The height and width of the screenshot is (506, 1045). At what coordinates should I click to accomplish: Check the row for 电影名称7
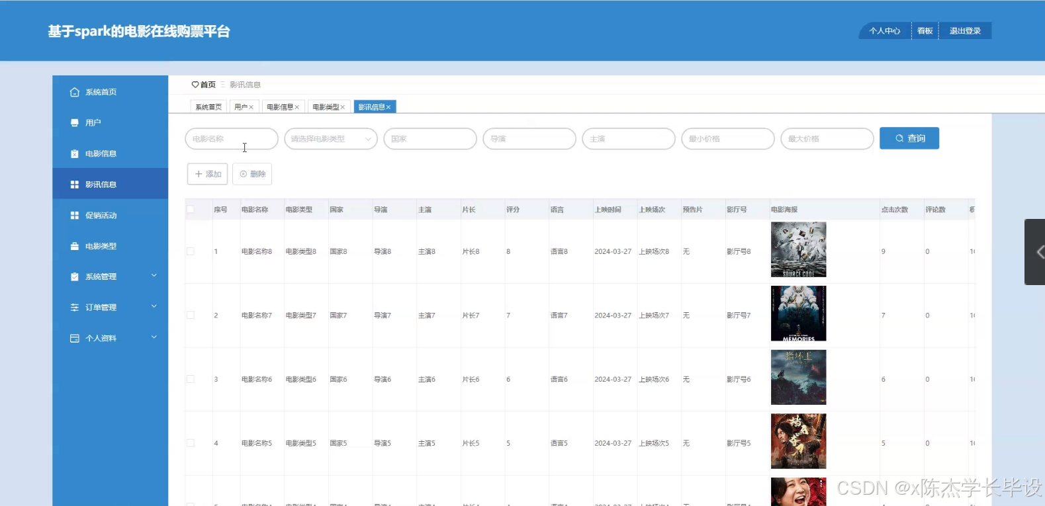(x=191, y=316)
